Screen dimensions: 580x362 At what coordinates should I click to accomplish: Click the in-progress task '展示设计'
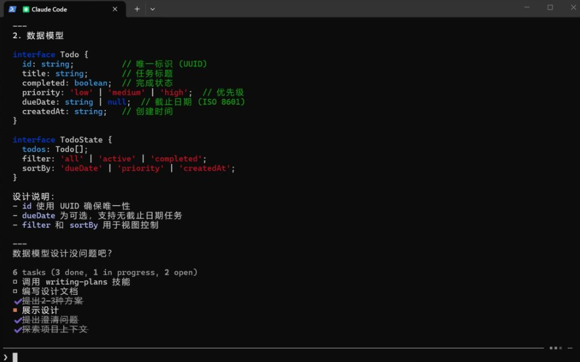point(36,311)
